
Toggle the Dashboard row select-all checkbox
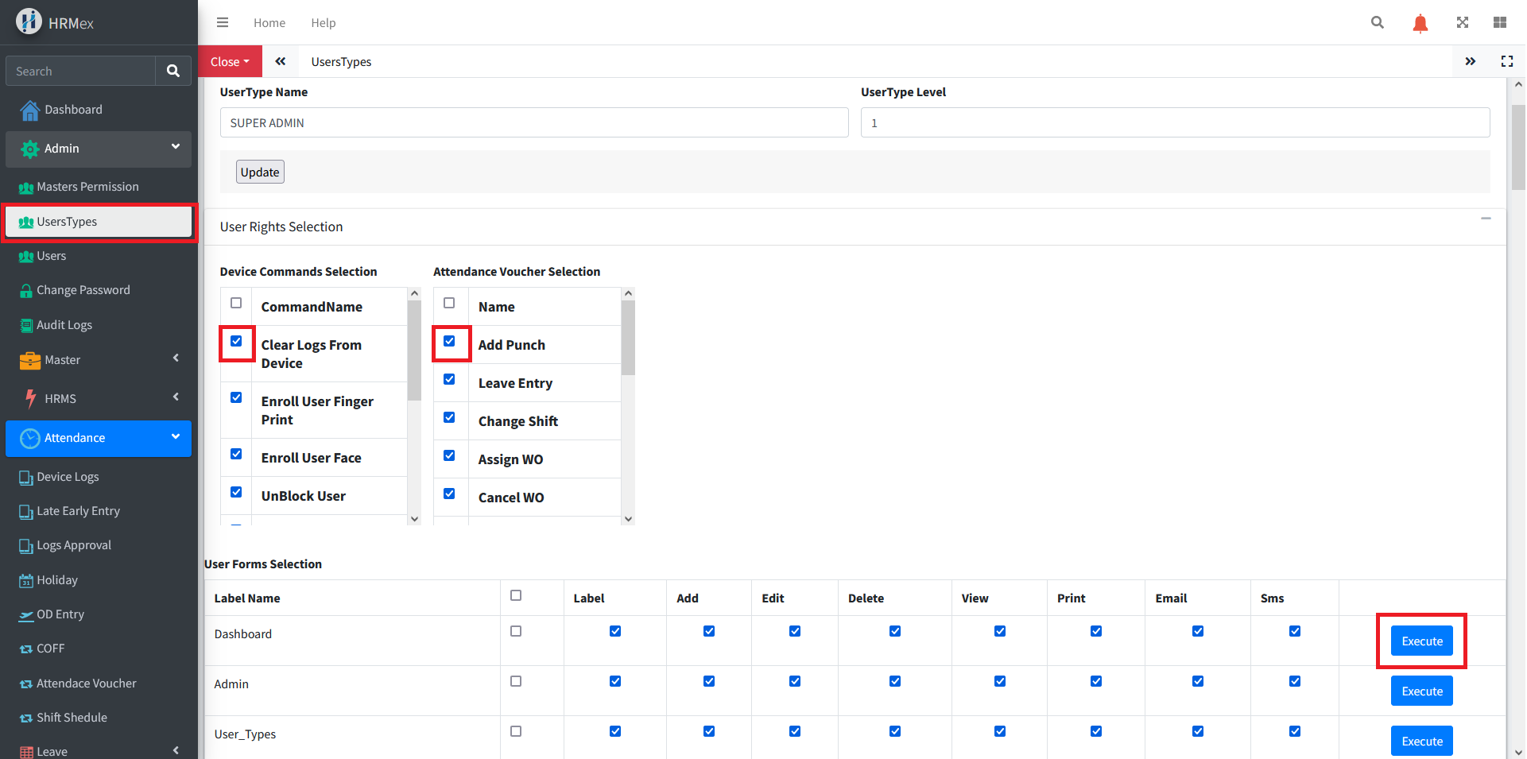point(516,632)
